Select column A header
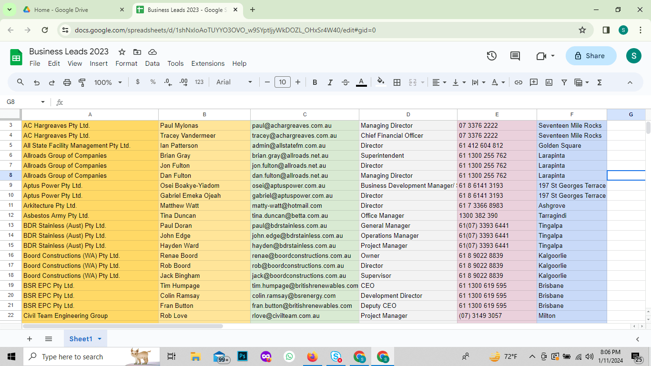The image size is (651, 366). point(90,114)
